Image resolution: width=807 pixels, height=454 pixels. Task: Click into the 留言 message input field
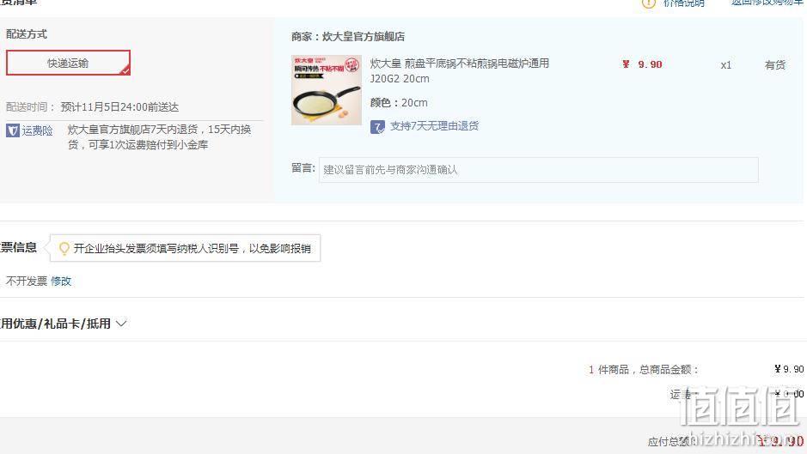(538, 170)
